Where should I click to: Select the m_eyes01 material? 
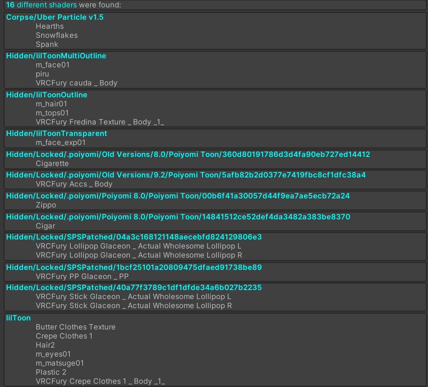coord(53,354)
